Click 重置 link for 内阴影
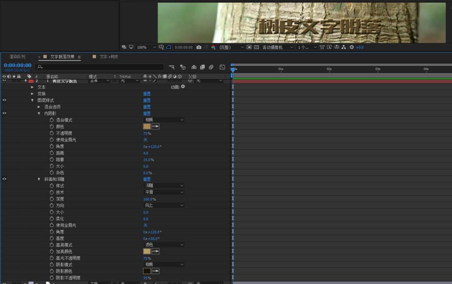 click(x=147, y=114)
